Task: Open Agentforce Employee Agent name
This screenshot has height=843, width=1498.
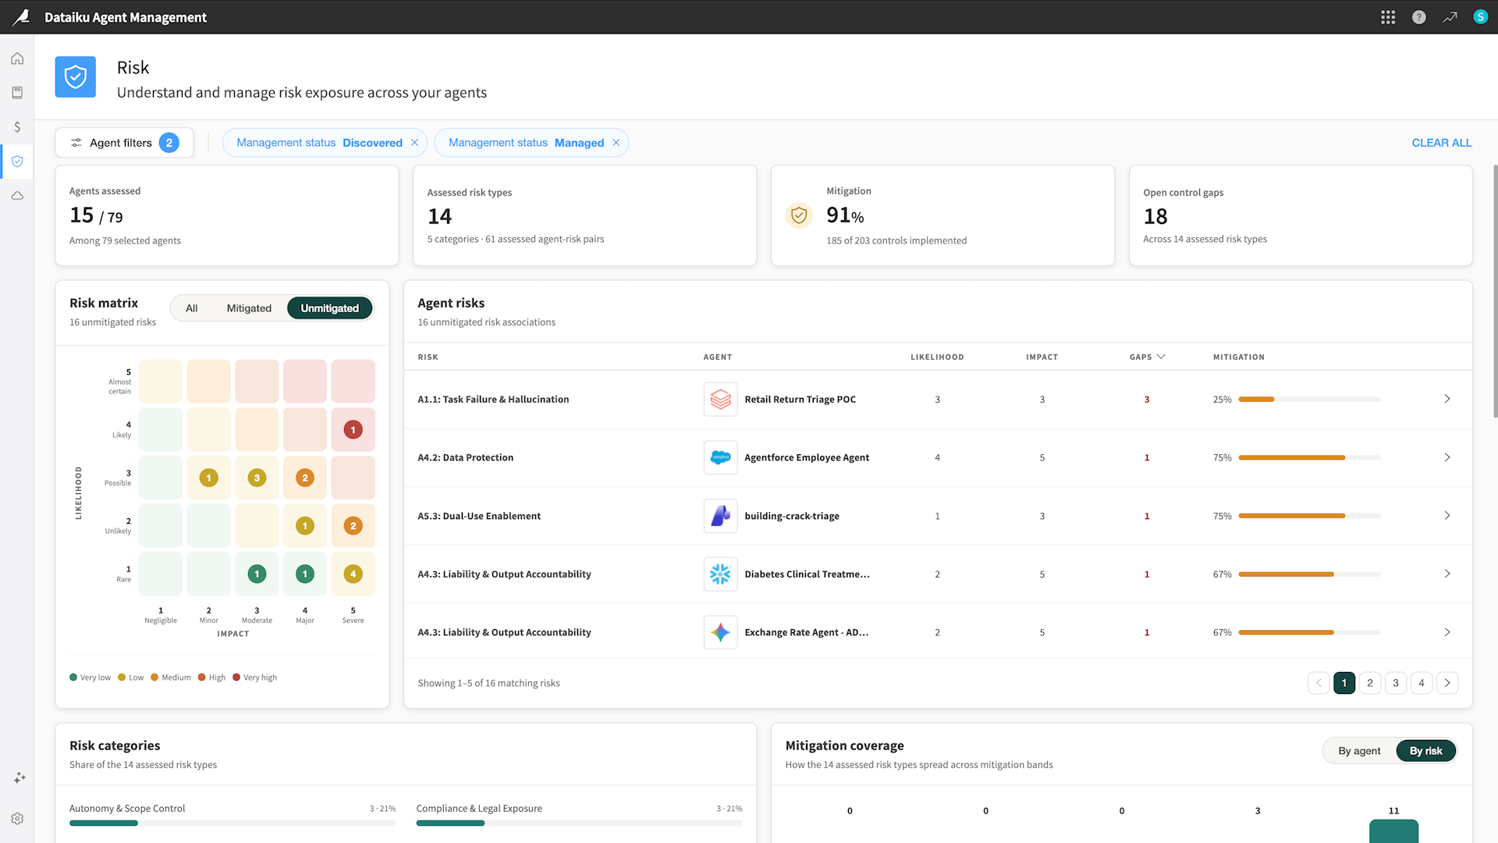Action: tap(807, 457)
